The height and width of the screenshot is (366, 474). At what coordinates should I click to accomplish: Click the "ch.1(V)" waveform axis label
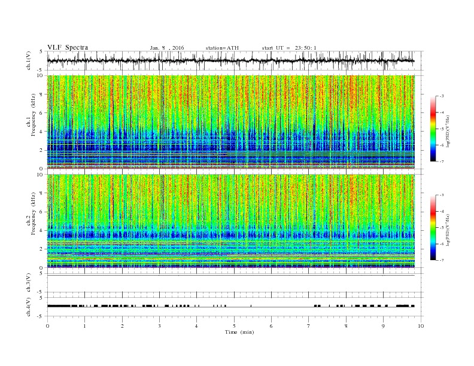[29, 60]
